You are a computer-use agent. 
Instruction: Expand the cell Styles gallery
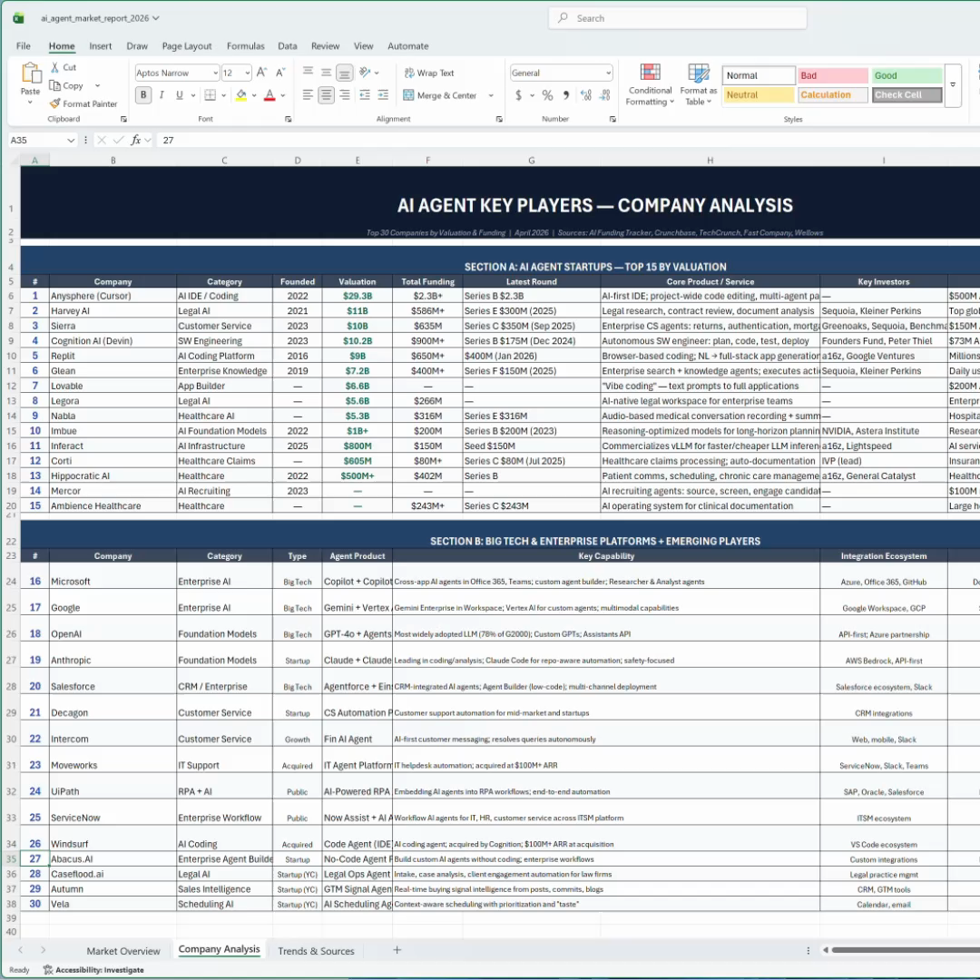953,84
